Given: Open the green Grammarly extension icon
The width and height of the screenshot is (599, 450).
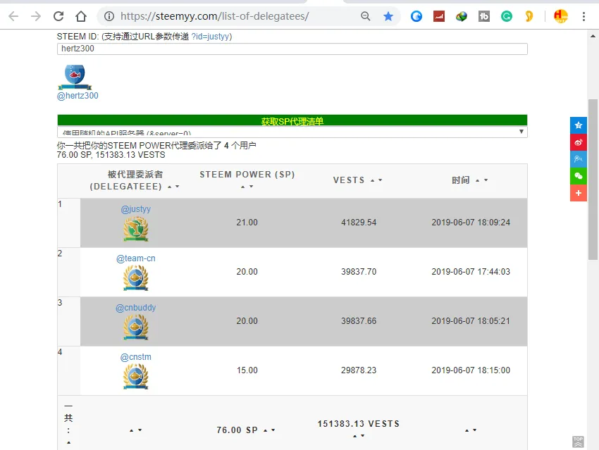Looking at the screenshot, I should pos(507,16).
